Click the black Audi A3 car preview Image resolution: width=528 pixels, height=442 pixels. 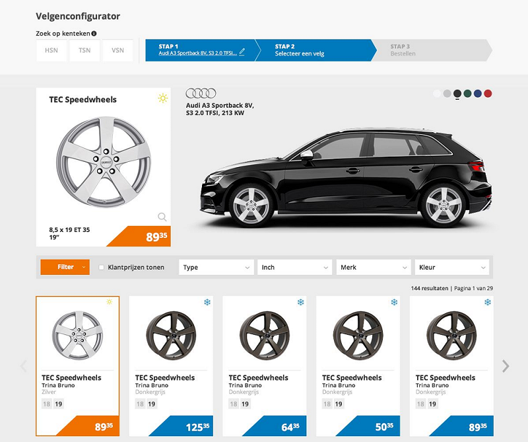[346, 178]
